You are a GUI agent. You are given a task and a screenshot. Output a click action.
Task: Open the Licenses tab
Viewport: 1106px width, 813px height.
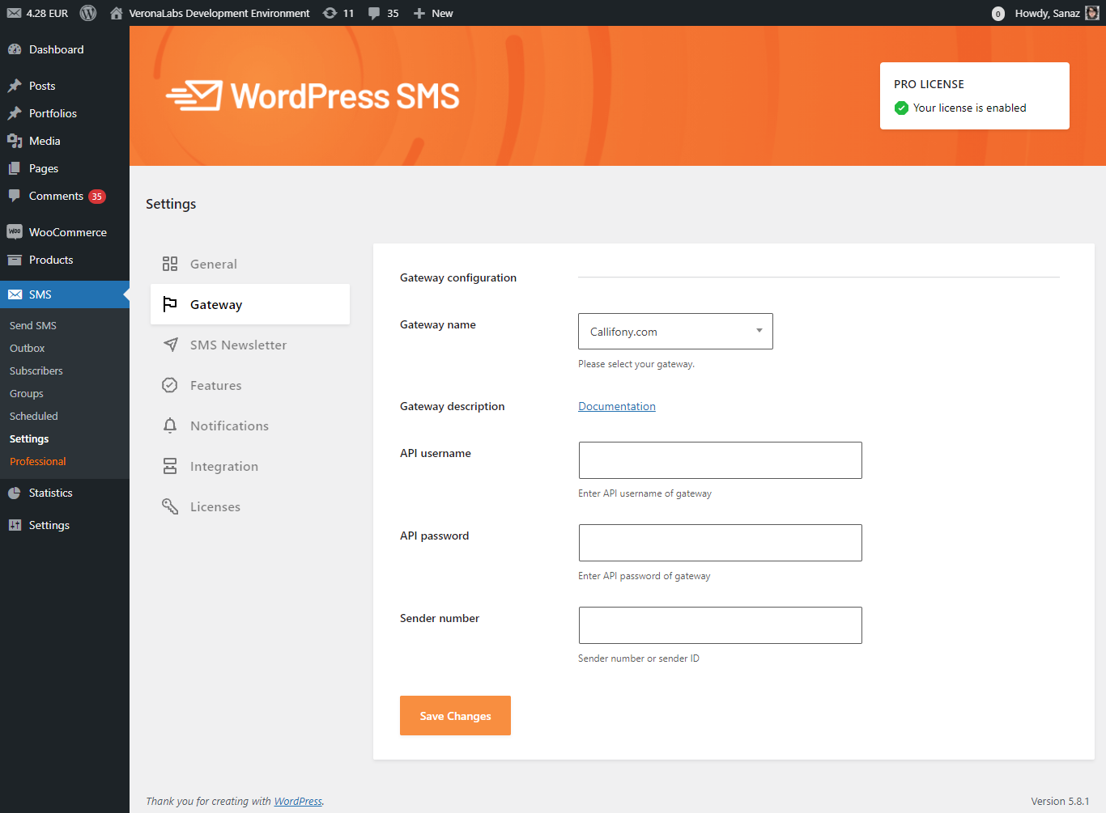(x=250, y=506)
